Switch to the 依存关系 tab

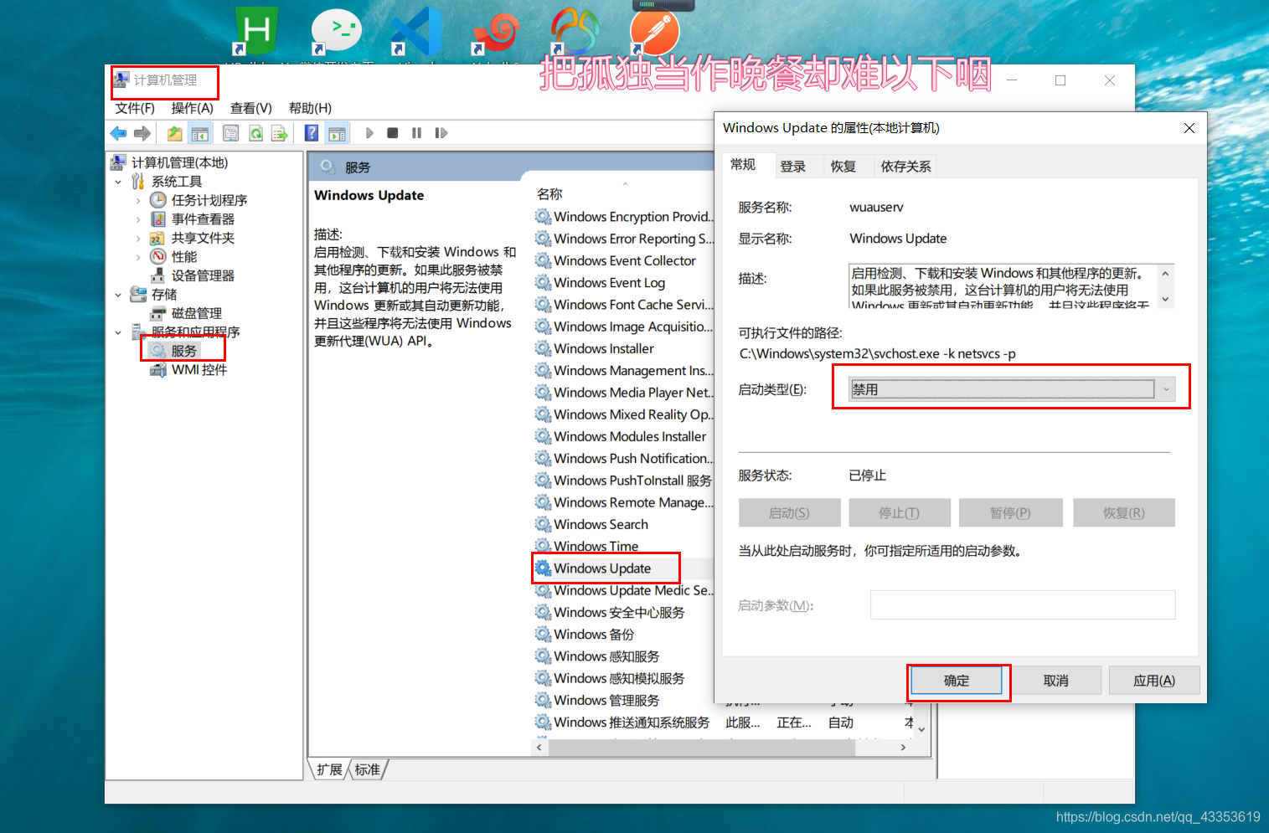905,167
